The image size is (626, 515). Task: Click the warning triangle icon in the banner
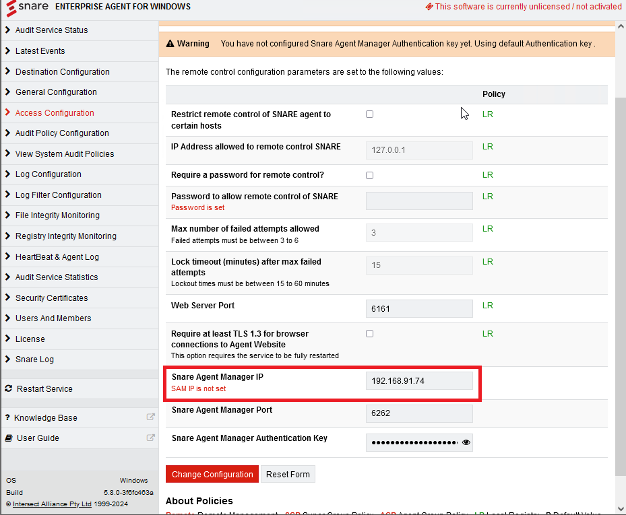(x=170, y=44)
